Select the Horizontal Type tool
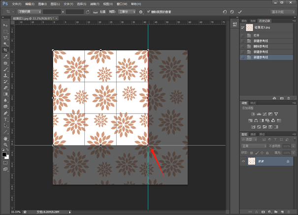The height and width of the screenshot is (215, 298). (x=5, y=119)
